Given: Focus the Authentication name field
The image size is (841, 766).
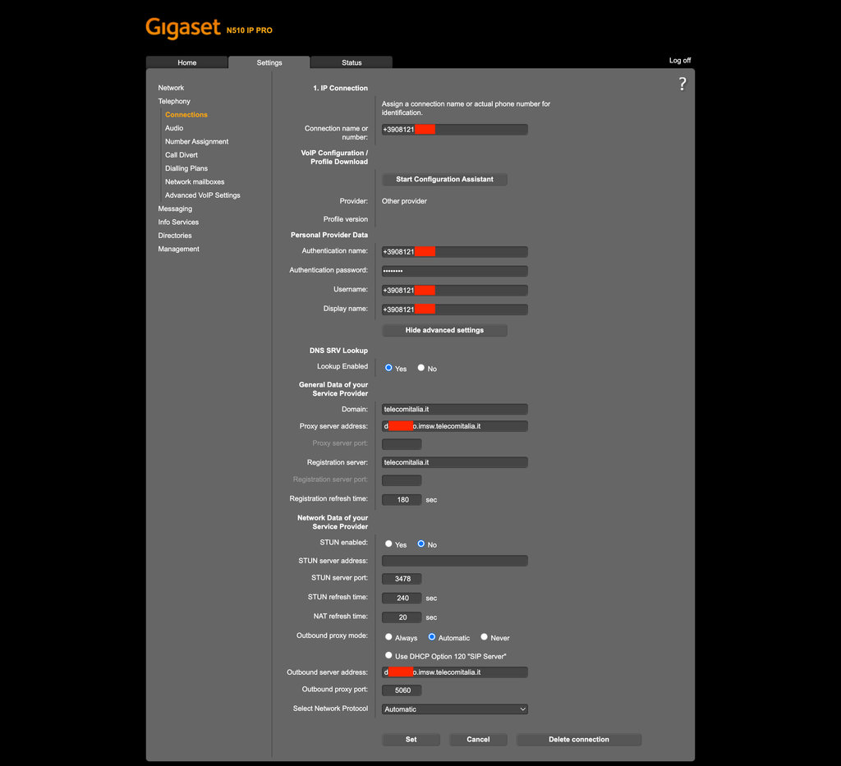Looking at the screenshot, I should (x=455, y=251).
